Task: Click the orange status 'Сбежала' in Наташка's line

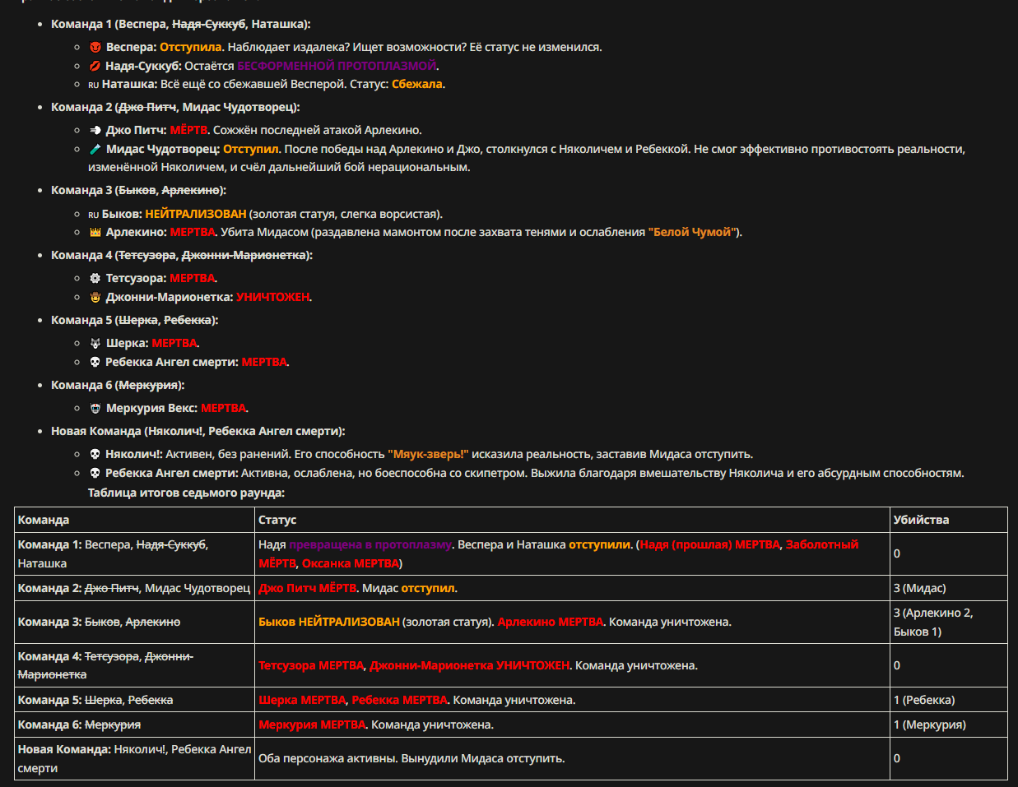Action: pyautogui.click(x=417, y=84)
